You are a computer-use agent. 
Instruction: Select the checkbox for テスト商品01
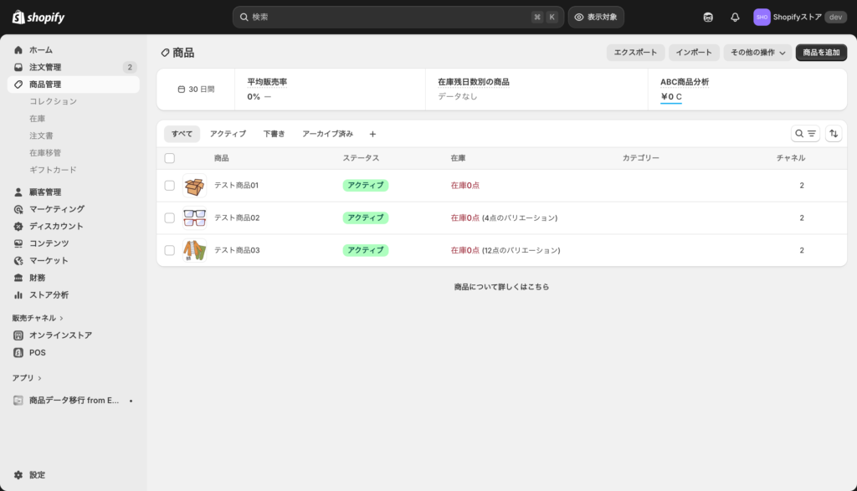[x=170, y=186]
